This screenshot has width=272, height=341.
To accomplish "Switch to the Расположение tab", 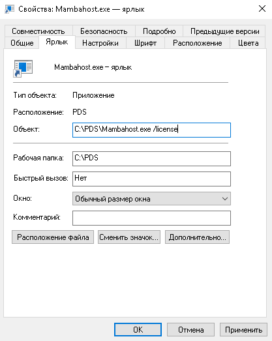I will [x=198, y=43].
